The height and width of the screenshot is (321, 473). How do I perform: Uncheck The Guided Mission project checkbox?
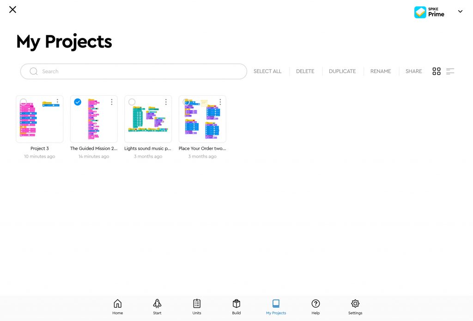[78, 102]
